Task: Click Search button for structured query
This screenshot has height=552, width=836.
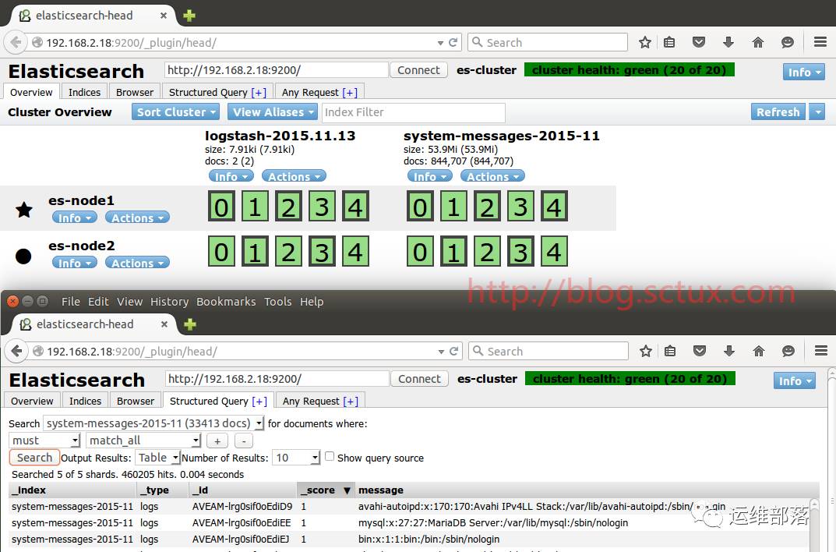Action: 34,458
